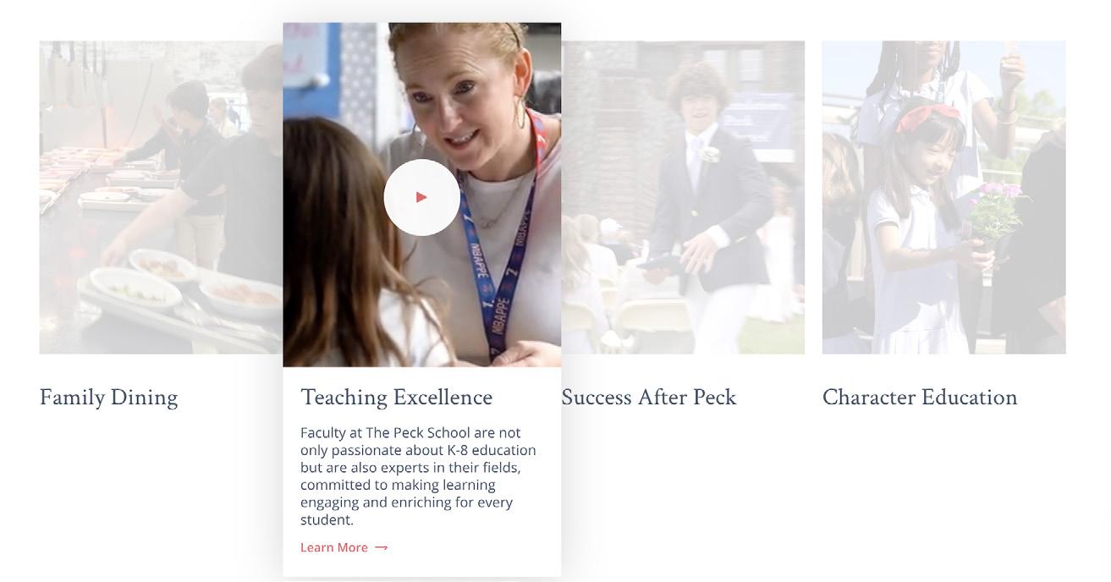The width and height of the screenshot is (1111, 582).
Task: Select the Success After Peck photo
Action: point(683,197)
